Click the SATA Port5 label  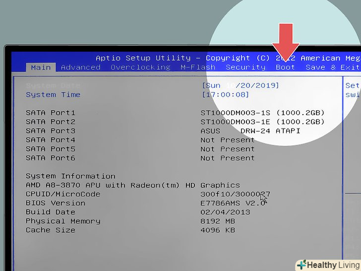[x=51, y=149]
